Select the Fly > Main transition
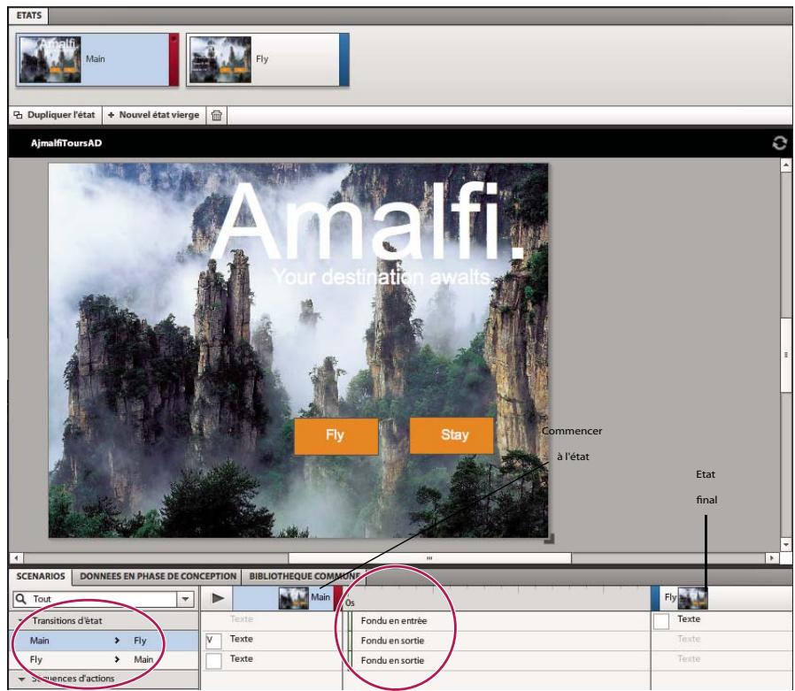 [104, 660]
